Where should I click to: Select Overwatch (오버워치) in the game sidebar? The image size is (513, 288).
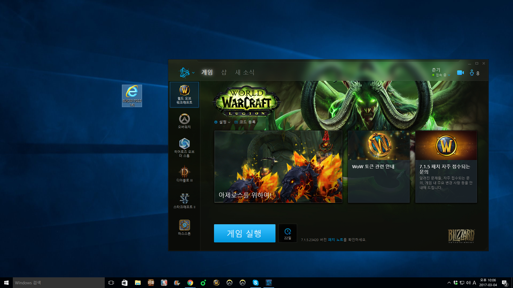(x=184, y=121)
